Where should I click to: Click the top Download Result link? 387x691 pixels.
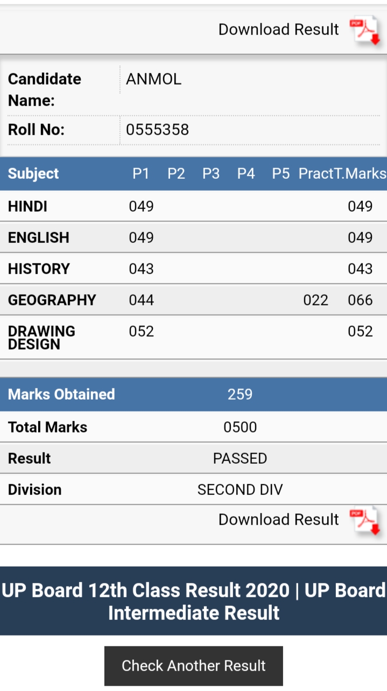(x=278, y=30)
